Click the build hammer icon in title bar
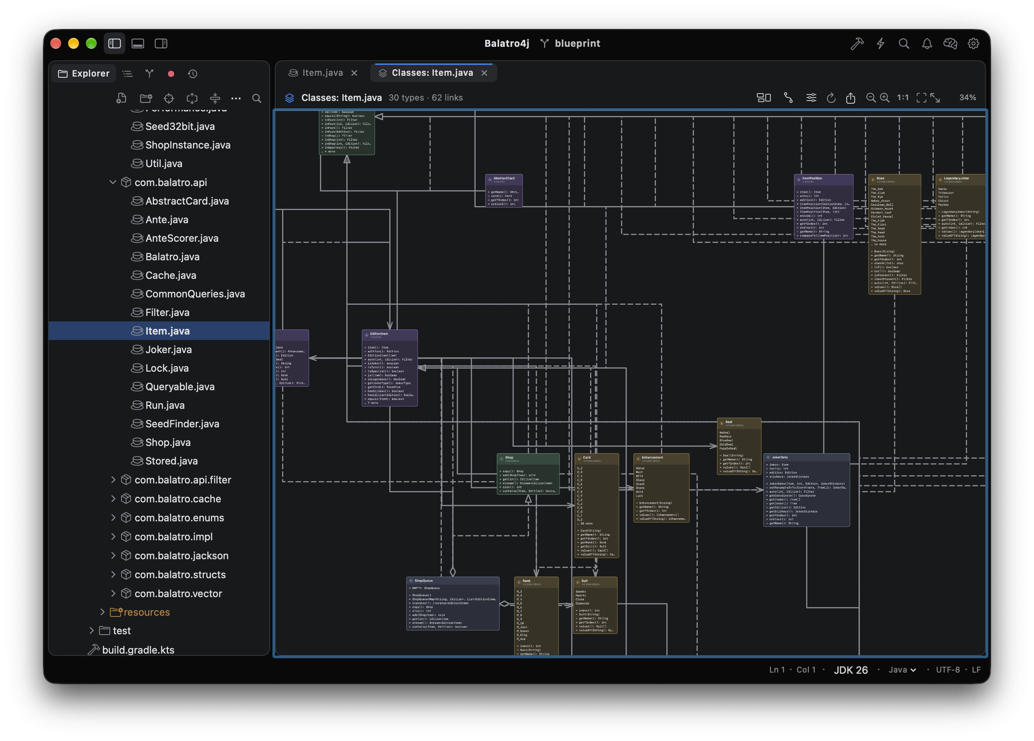This screenshot has height=741, width=1034. pos(857,43)
